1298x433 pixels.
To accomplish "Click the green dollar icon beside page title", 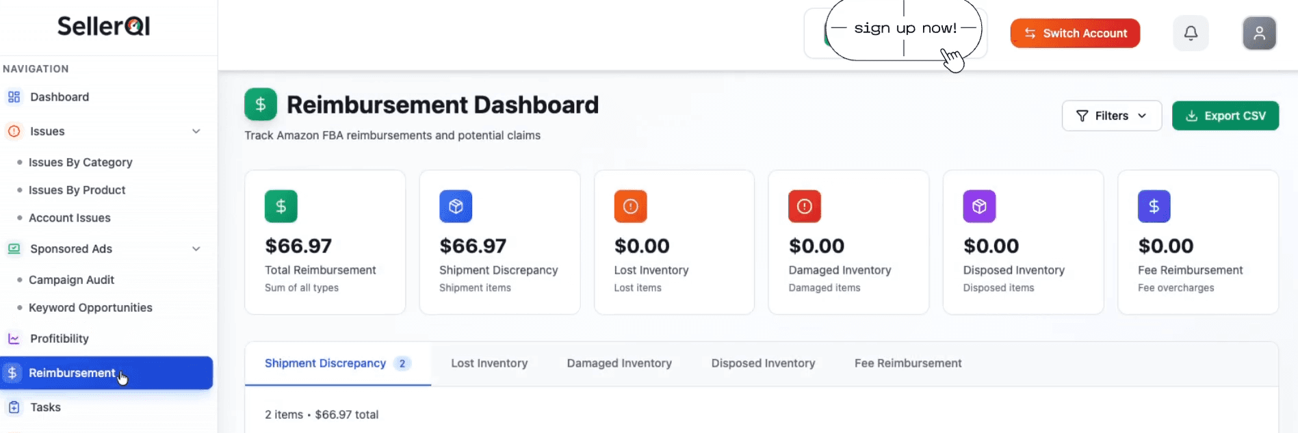I will tap(261, 105).
